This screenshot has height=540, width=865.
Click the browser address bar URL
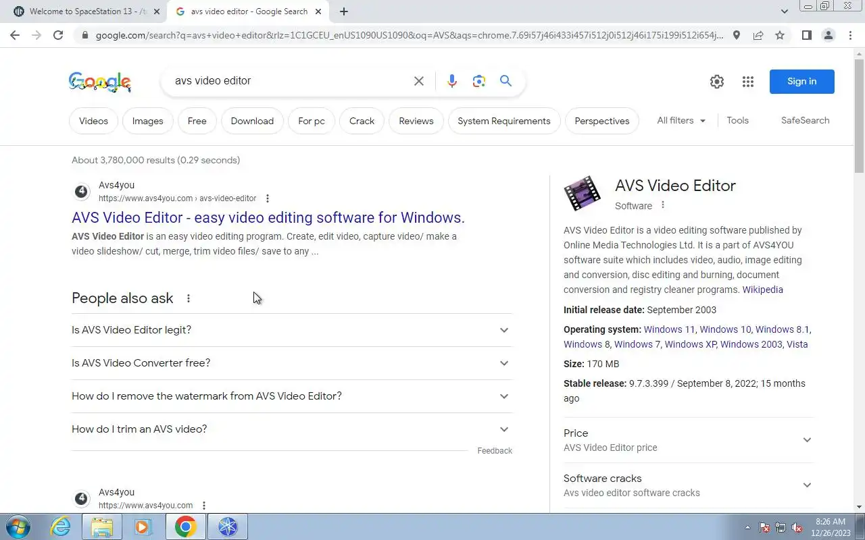point(410,35)
